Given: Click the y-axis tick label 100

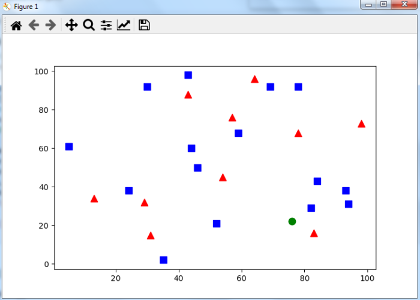Looking at the screenshot, I should coord(41,71).
